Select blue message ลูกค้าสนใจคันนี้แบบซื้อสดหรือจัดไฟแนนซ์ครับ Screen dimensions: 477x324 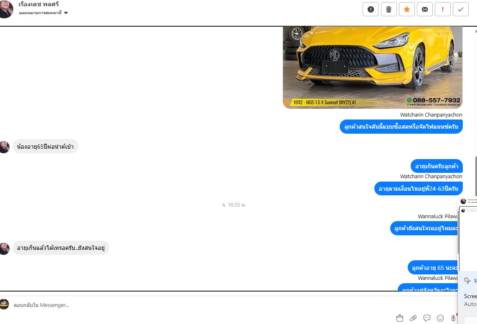pyautogui.click(x=401, y=127)
